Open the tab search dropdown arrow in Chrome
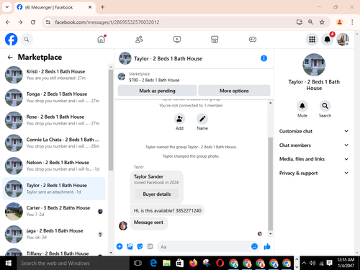The image size is (360, 270). tap(7, 7)
